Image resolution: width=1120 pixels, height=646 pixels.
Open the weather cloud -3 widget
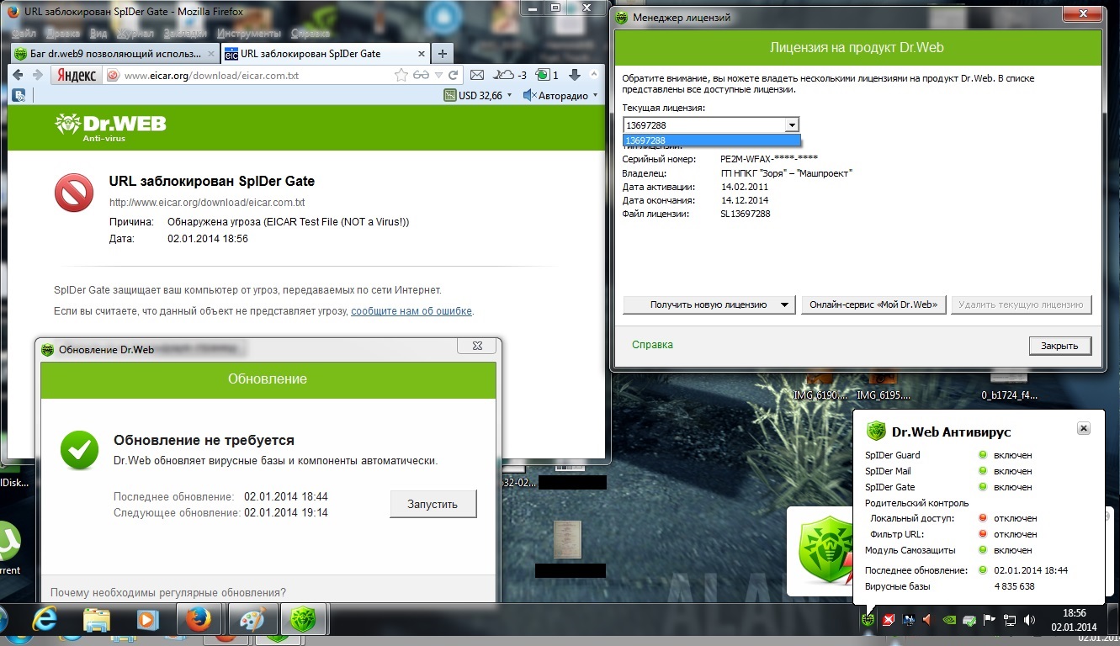(x=510, y=75)
